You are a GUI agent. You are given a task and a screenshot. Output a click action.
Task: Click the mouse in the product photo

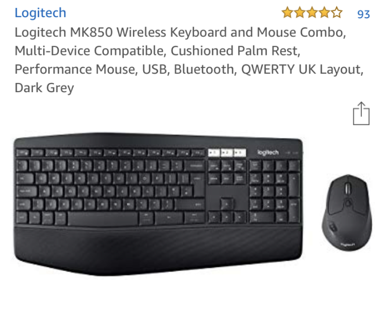(x=347, y=213)
